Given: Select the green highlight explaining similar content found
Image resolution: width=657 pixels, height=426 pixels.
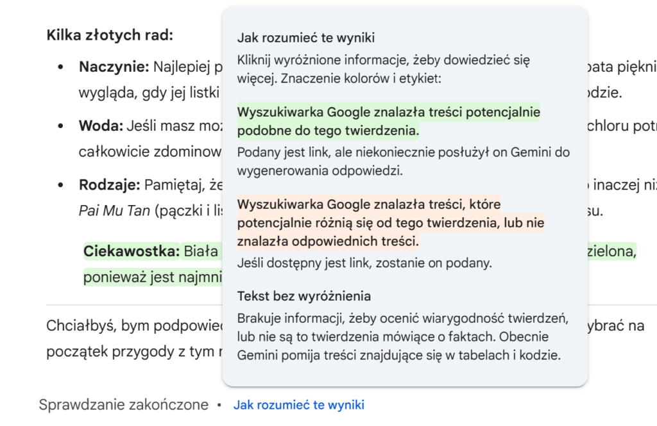Looking at the screenshot, I should click(389, 119).
